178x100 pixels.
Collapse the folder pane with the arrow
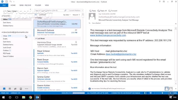coord(31,9)
